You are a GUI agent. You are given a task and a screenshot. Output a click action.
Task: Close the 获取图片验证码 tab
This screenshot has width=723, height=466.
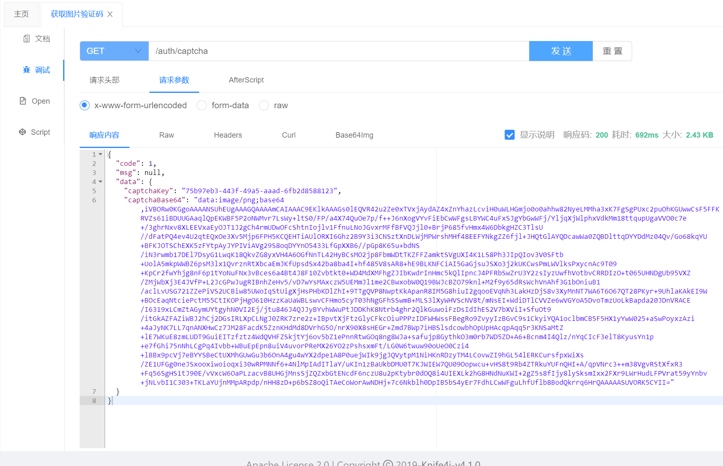point(110,14)
